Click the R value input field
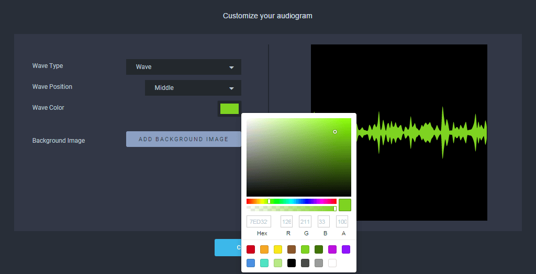Image resolution: width=536 pixels, height=274 pixels. [286, 221]
